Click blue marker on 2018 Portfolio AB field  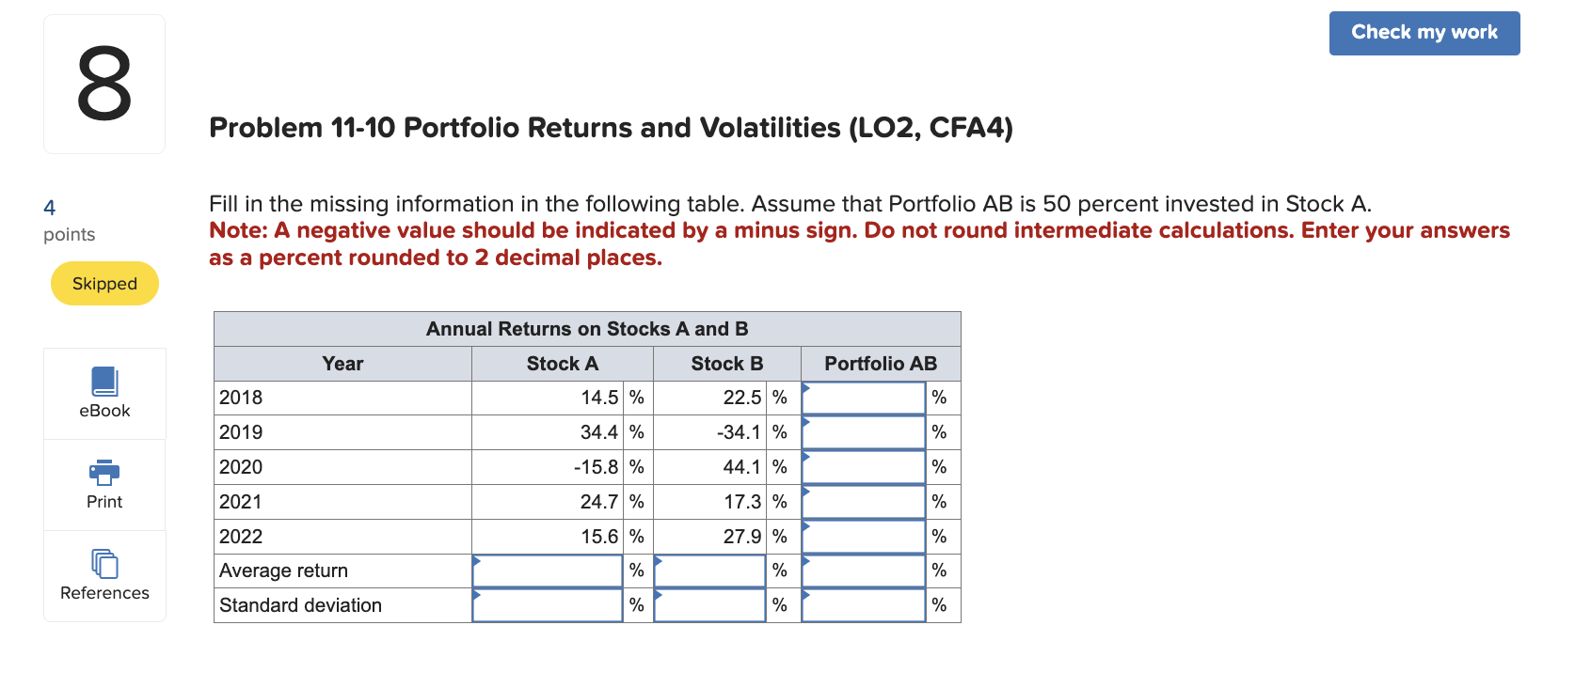(x=805, y=388)
